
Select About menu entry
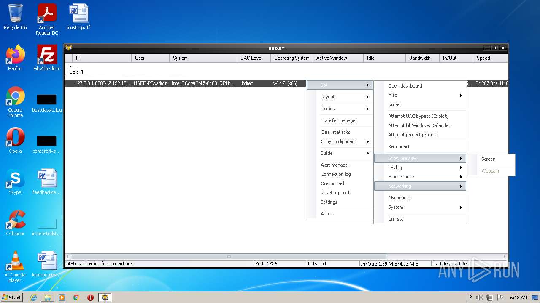tap(340, 214)
